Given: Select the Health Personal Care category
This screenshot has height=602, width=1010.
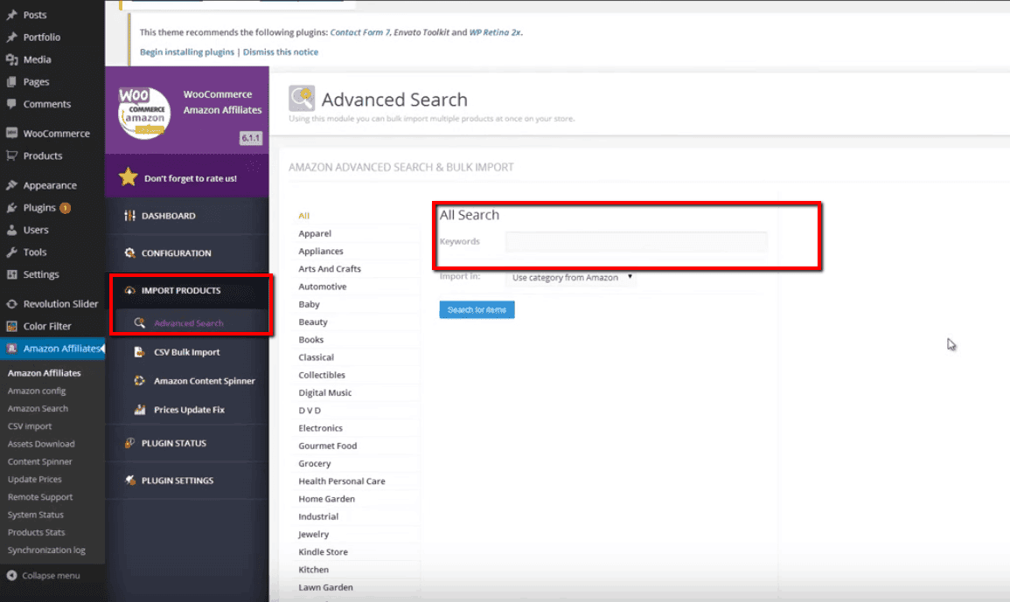Looking at the screenshot, I should coord(342,481).
